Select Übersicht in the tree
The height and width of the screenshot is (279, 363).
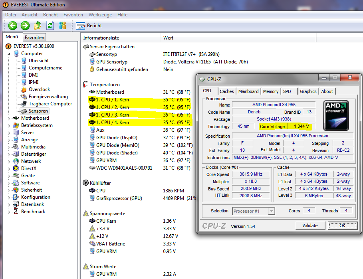point(39,61)
